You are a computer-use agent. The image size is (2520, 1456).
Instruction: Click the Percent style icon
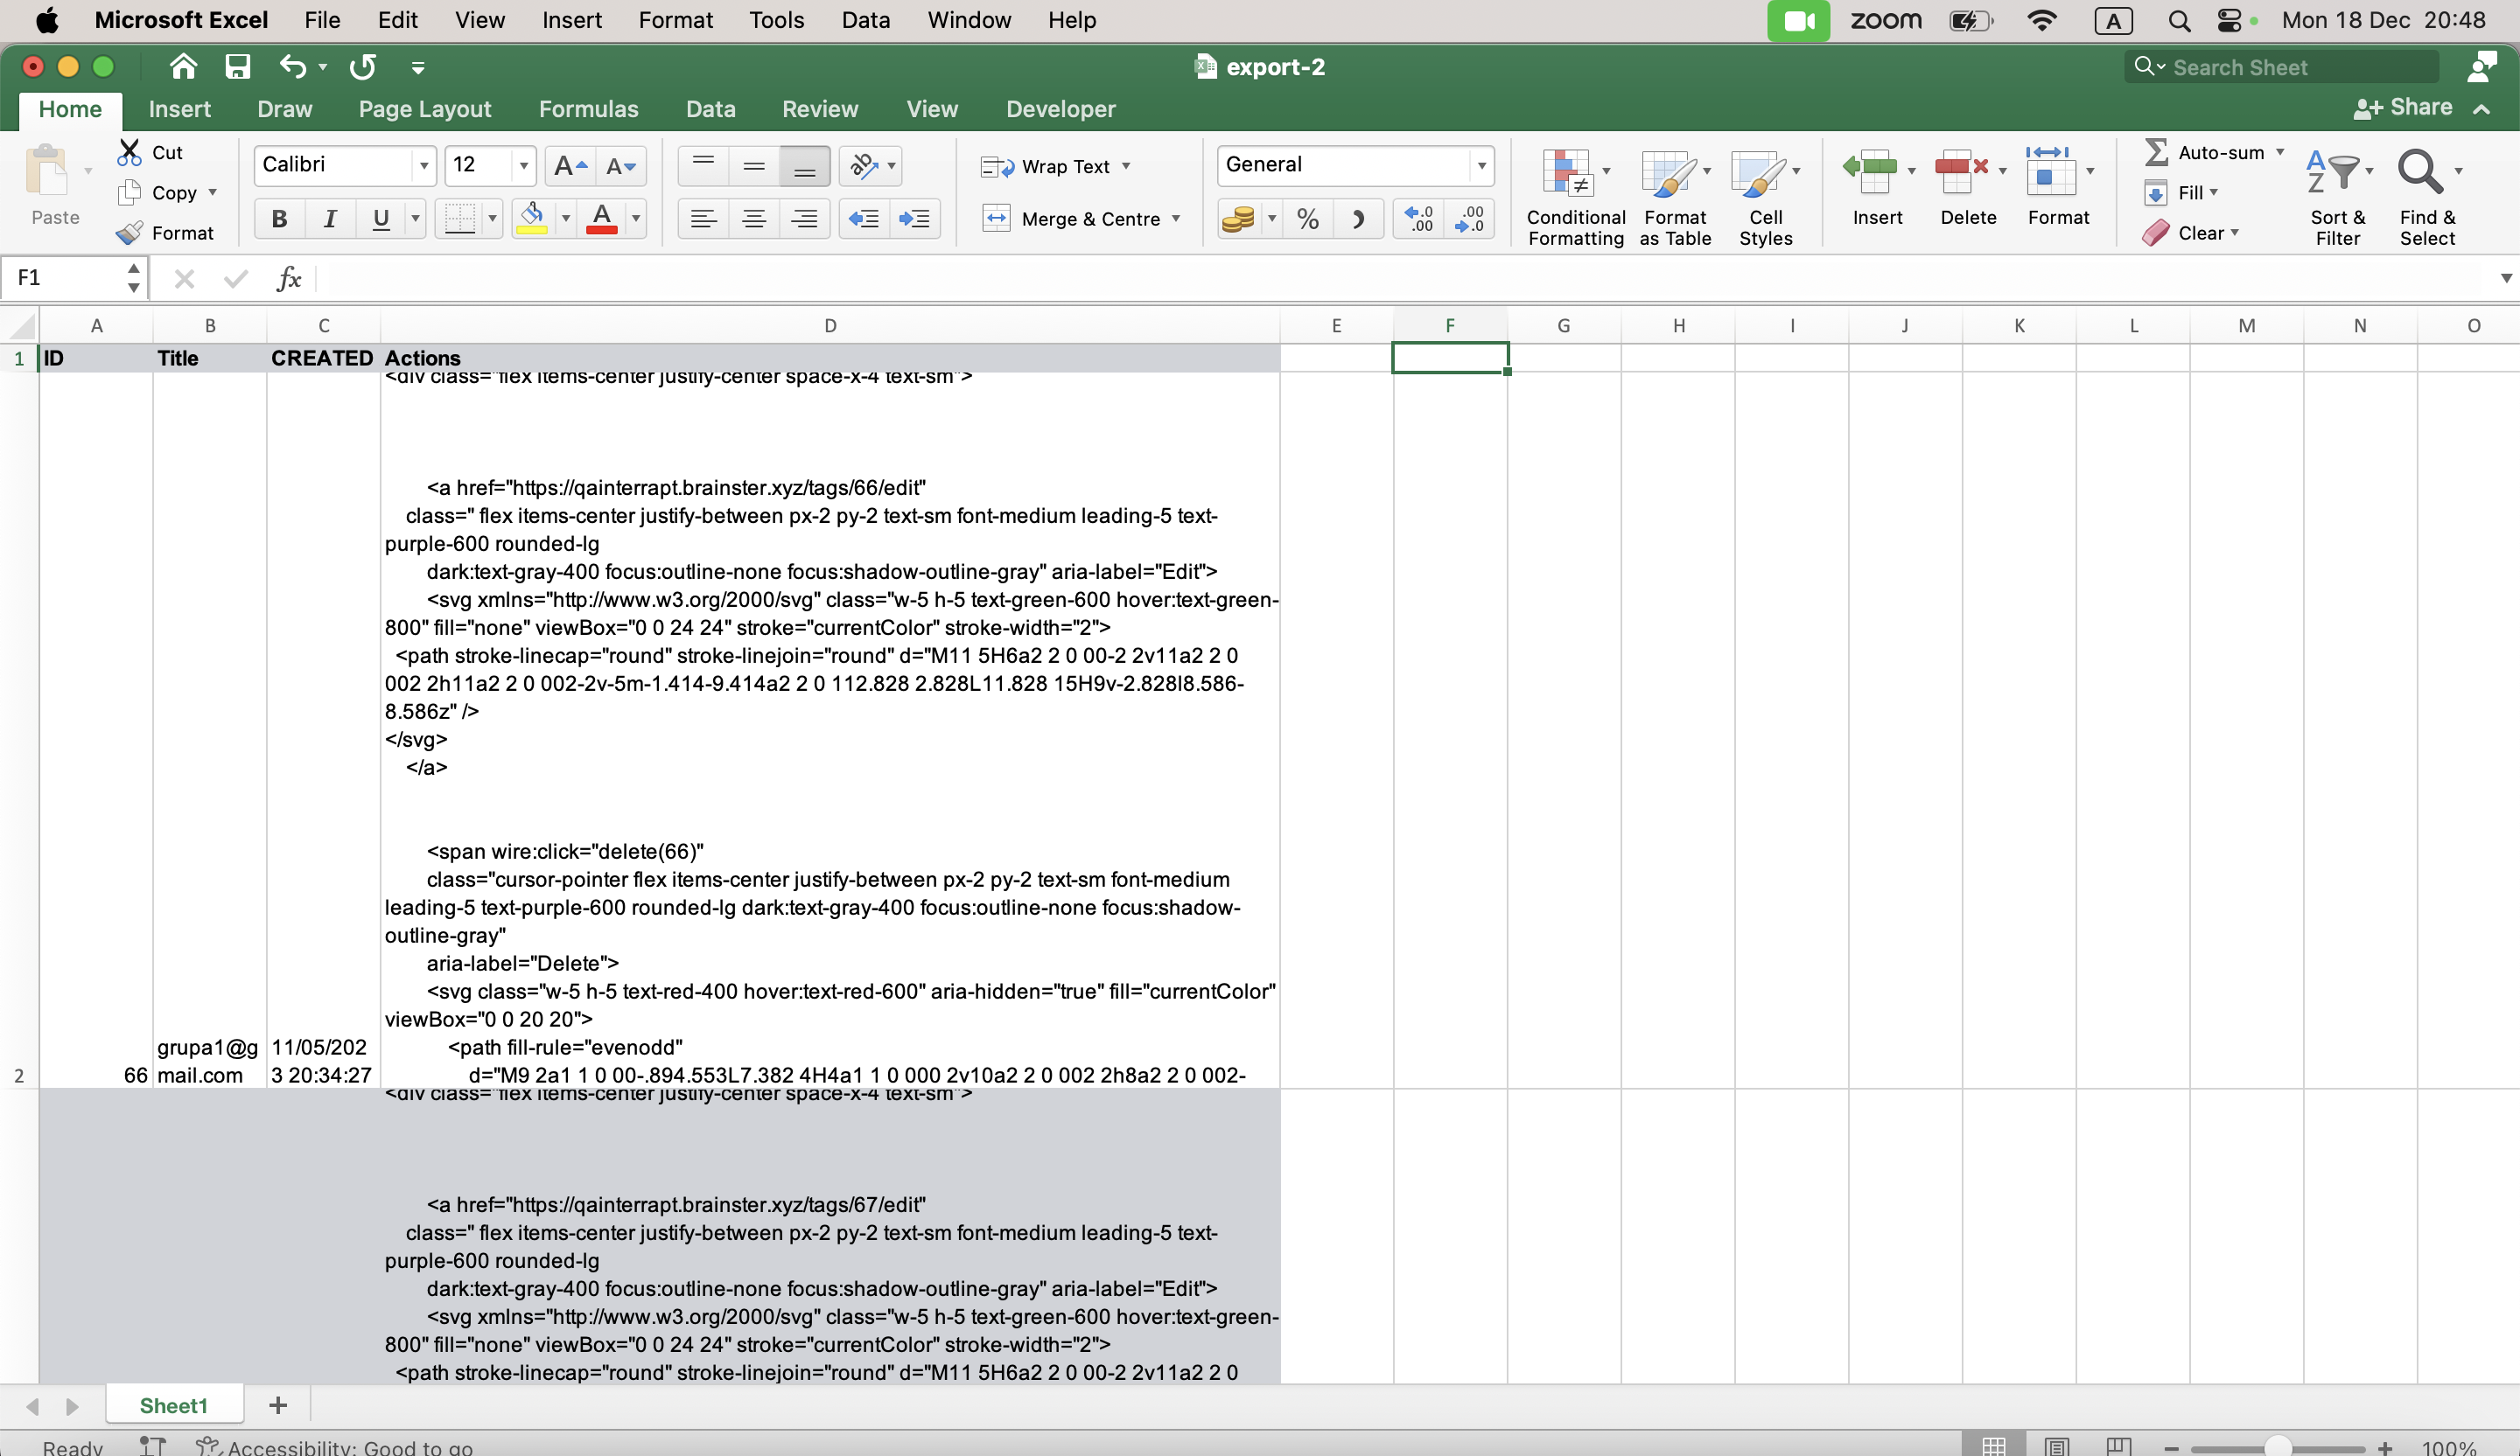(1307, 219)
